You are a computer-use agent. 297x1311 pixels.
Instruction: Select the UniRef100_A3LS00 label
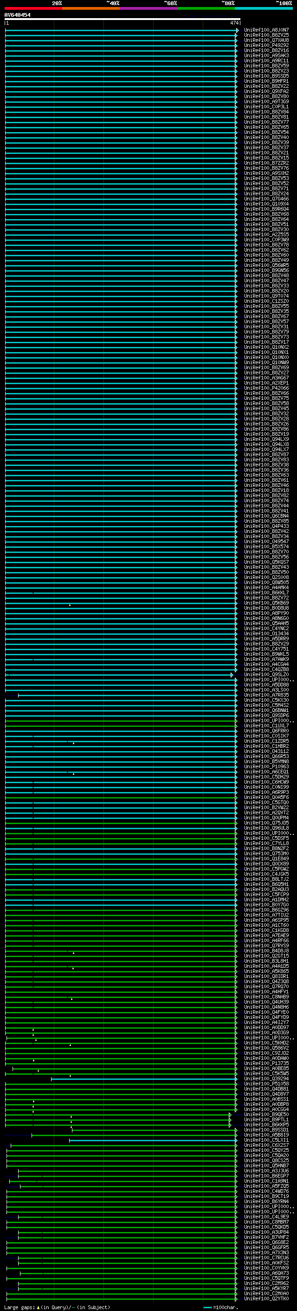tap(266, 690)
